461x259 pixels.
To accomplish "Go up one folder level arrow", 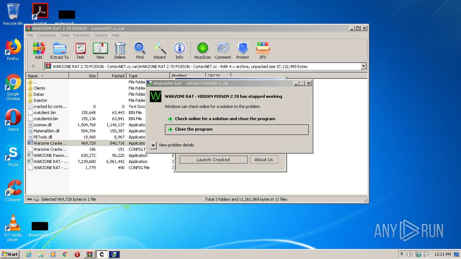I will point(33,66).
